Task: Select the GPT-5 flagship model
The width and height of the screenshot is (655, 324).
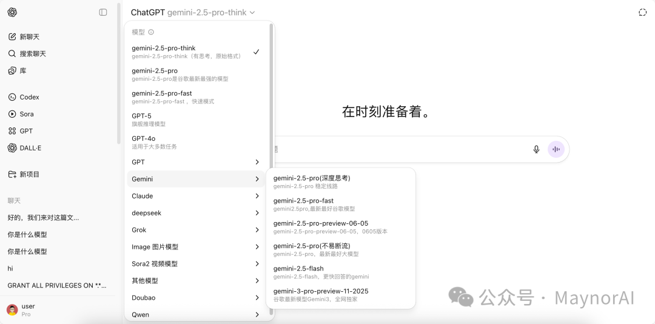Action: (x=196, y=120)
